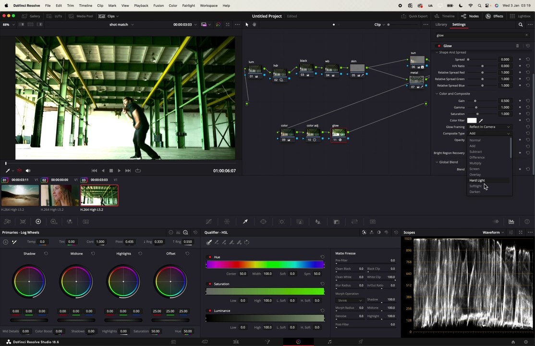
Task: Select the glow node 11
Action: pos(339,135)
